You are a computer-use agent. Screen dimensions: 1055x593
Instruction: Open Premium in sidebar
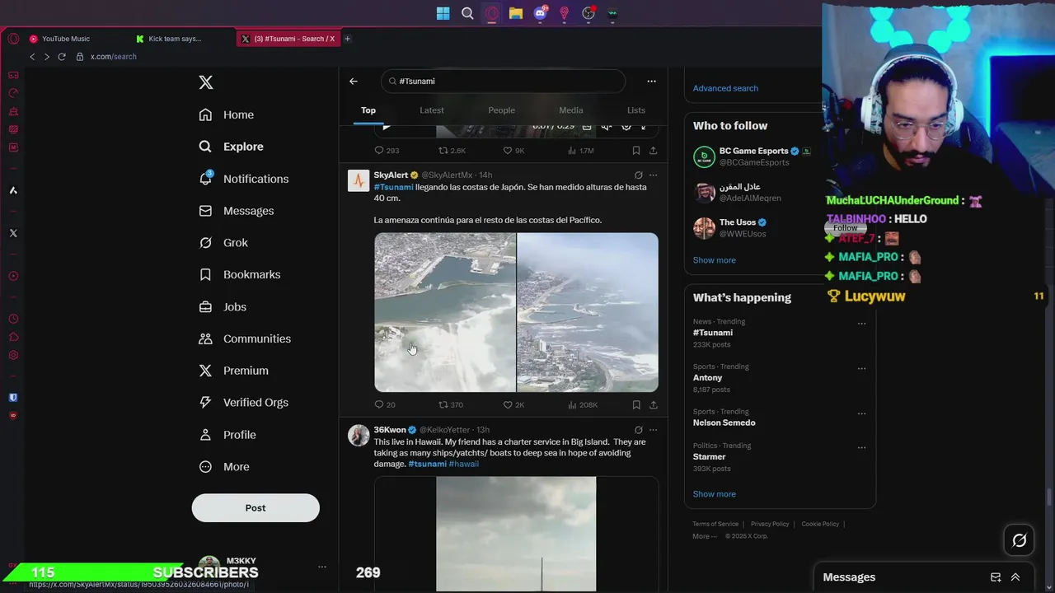pyautogui.click(x=234, y=371)
